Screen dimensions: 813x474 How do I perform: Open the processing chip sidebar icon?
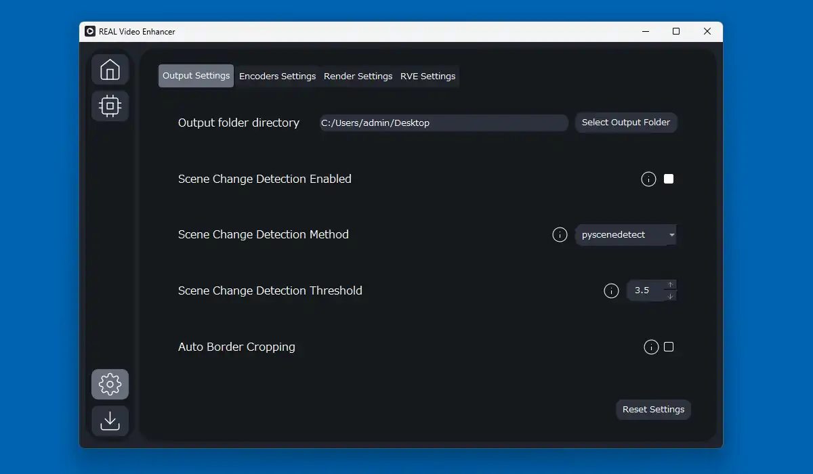click(x=110, y=106)
